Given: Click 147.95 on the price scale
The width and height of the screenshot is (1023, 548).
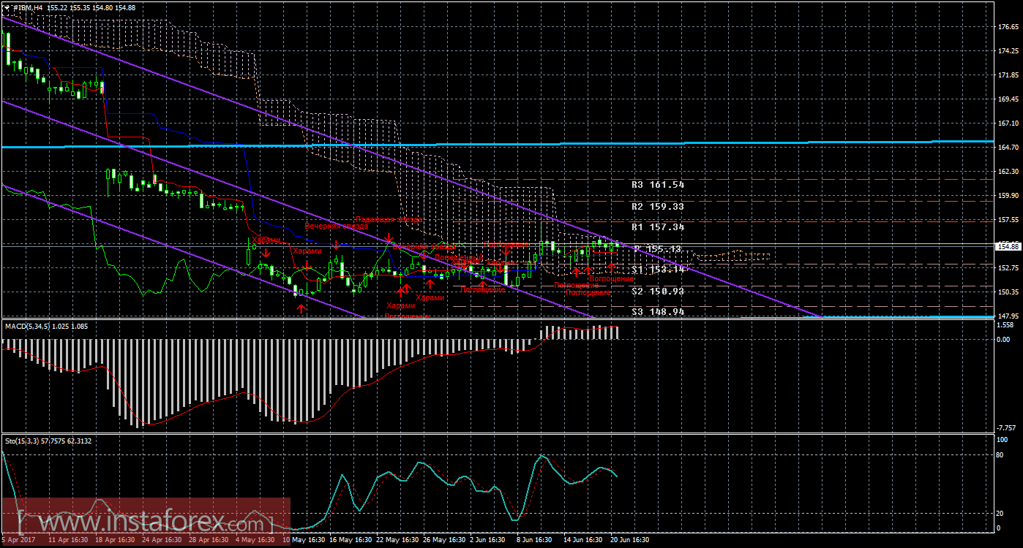Looking at the screenshot, I should (1008, 316).
